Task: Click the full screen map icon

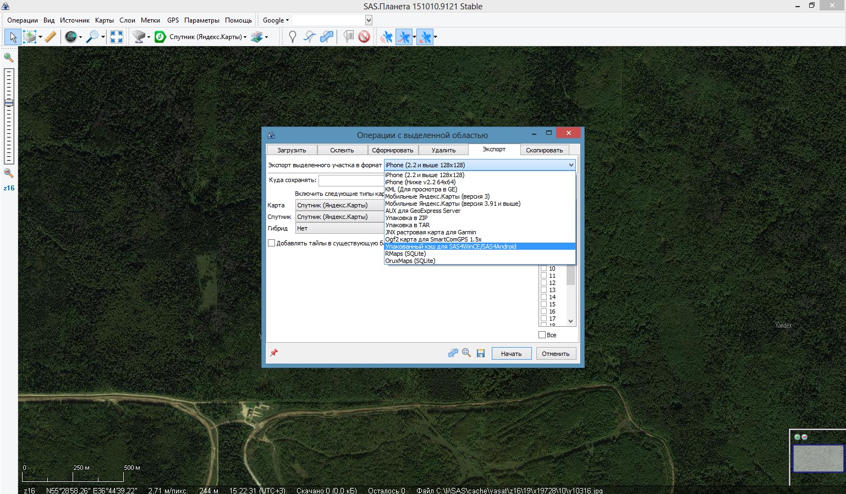Action: pyautogui.click(x=117, y=37)
